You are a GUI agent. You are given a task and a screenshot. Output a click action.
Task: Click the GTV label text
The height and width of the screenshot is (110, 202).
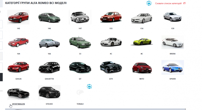(111, 79)
